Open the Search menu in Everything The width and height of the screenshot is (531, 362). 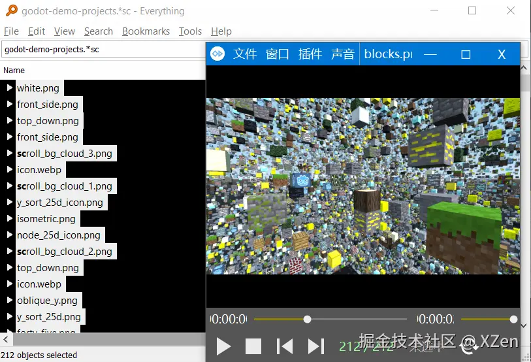click(x=99, y=31)
